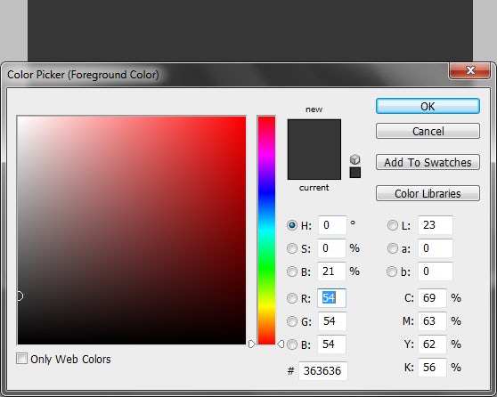Select the Green (G) radio button
The height and width of the screenshot is (397, 497).
click(291, 321)
